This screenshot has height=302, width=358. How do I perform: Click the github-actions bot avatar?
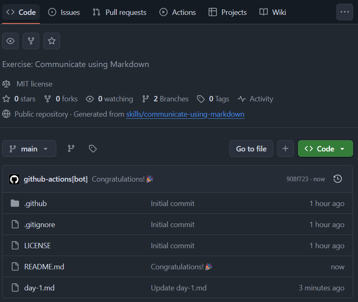pos(14,179)
